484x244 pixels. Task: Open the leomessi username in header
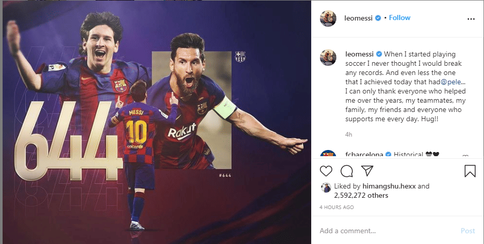click(x=358, y=18)
